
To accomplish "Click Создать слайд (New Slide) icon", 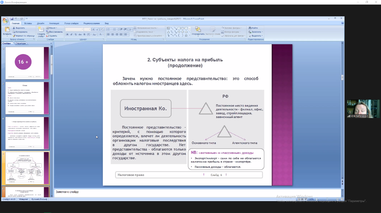I will [41, 29].
